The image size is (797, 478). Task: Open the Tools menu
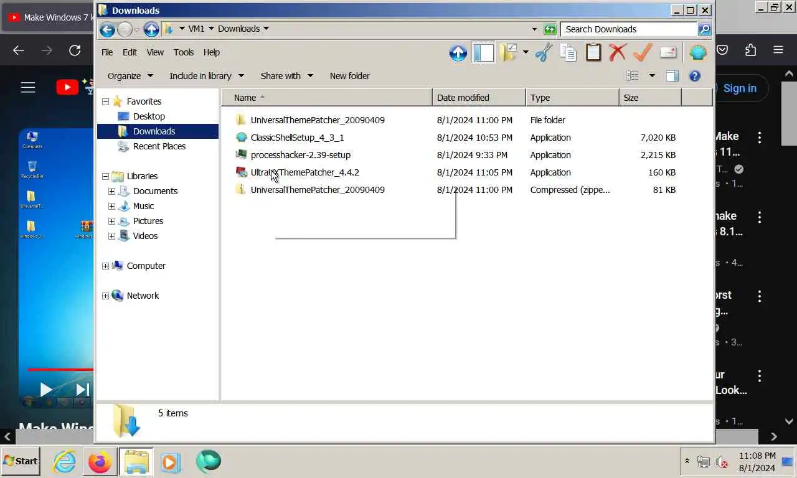pos(184,52)
